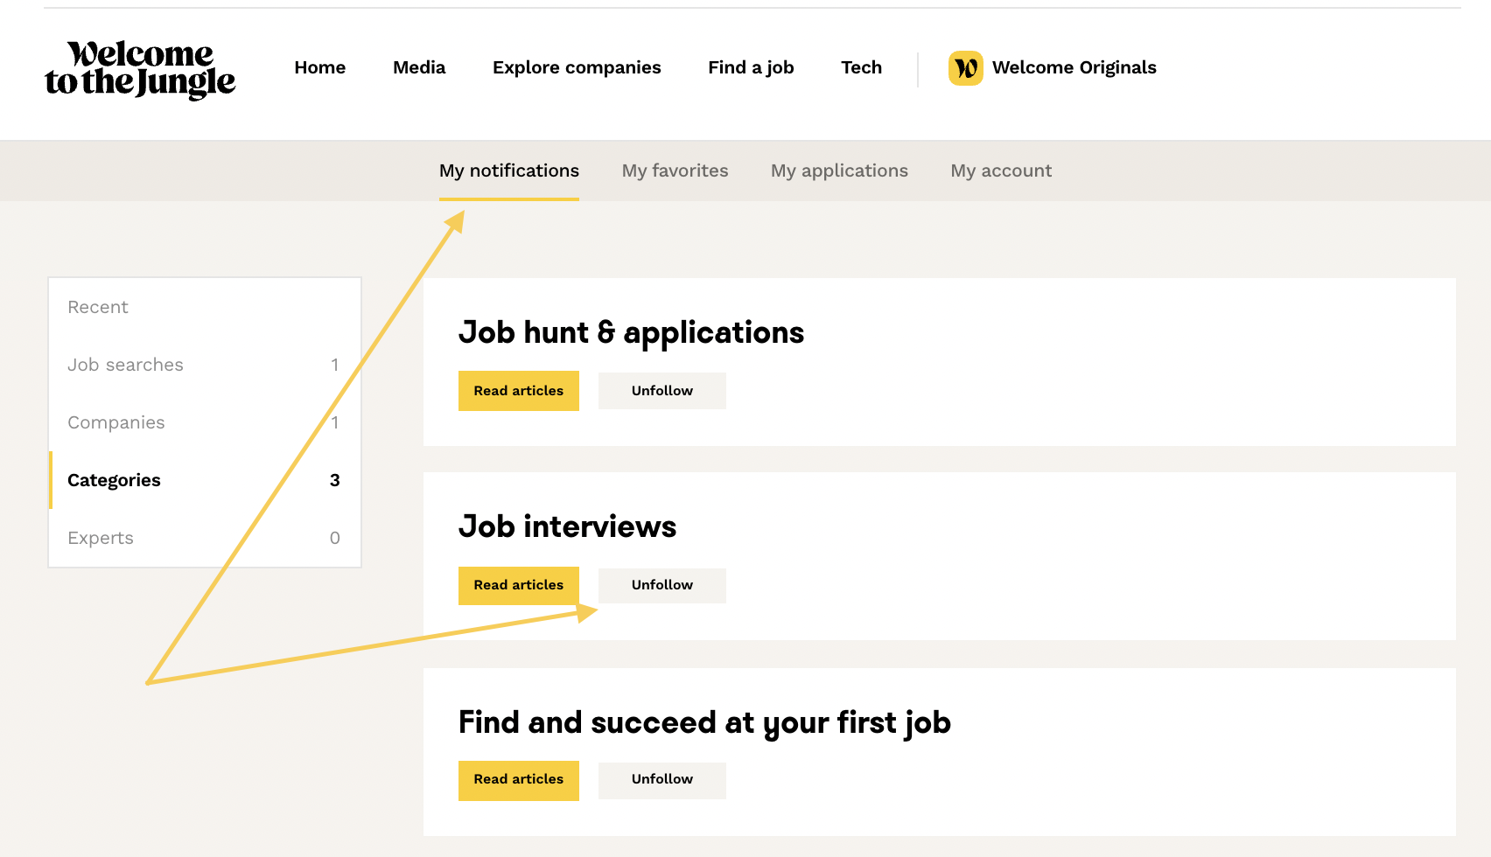Open the Tech navigation link

(x=861, y=67)
